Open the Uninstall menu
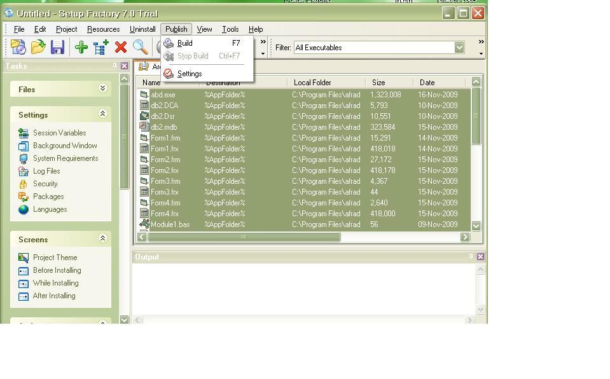 (x=142, y=29)
